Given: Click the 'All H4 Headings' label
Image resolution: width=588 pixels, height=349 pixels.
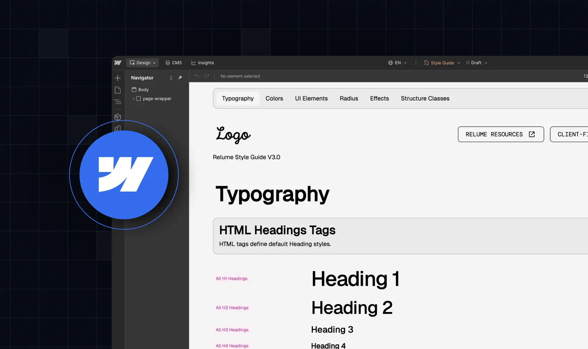Looking at the screenshot, I should click(x=232, y=346).
